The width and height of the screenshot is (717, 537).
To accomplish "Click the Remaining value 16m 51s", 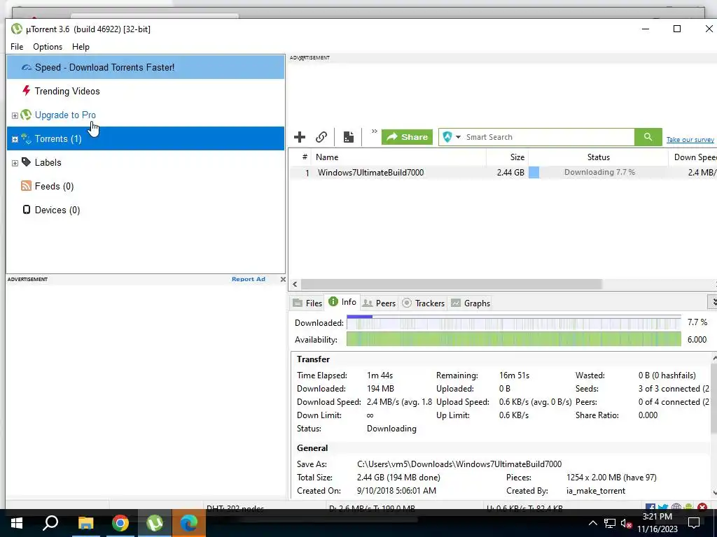I will tap(514, 375).
